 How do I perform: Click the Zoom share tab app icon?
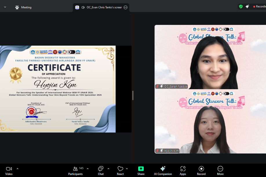(77, 7)
